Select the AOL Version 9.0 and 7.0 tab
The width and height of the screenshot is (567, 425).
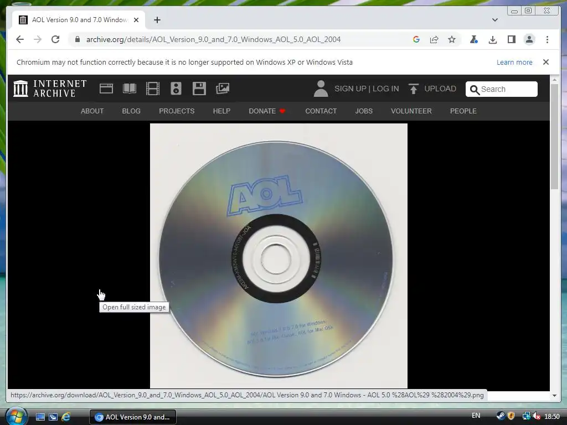pyautogui.click(x=78, y=20)
